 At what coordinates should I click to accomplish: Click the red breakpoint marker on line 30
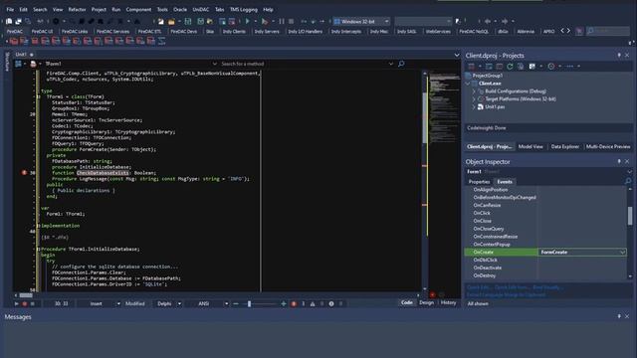coord(24,172)
